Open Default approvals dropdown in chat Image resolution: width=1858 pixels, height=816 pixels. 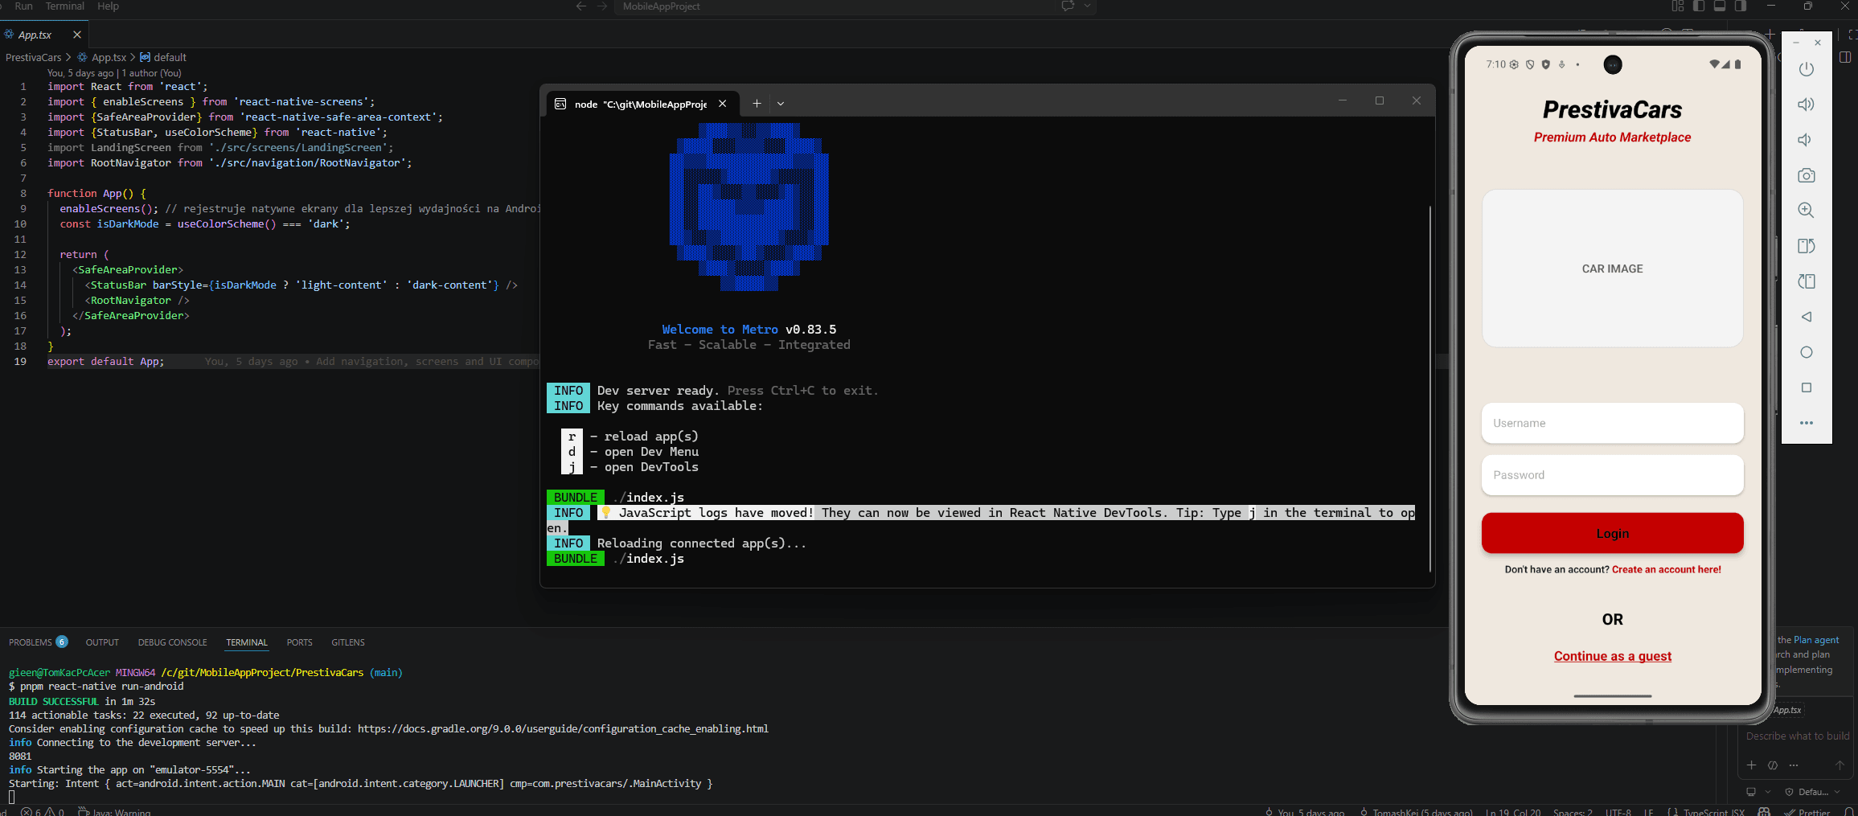coord(1812,792)
